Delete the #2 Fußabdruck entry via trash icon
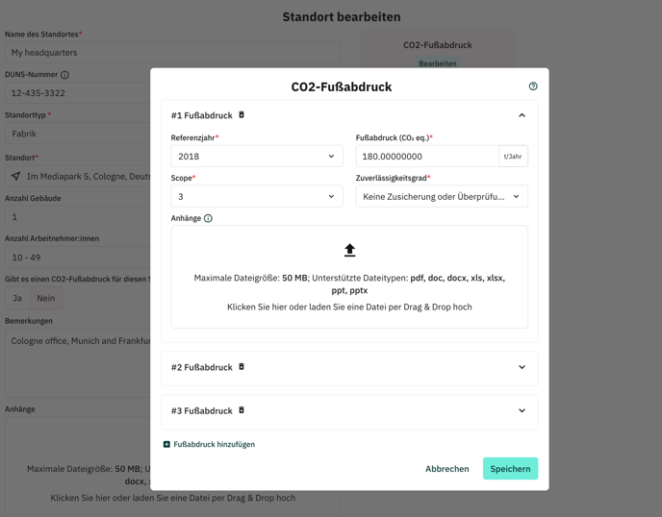 coord(242,366)
